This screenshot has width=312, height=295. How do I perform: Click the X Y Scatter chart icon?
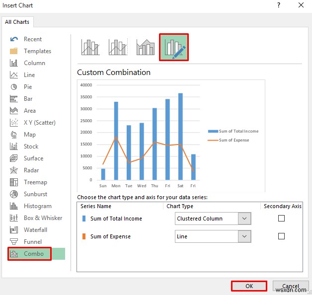(x=14, y=123)
